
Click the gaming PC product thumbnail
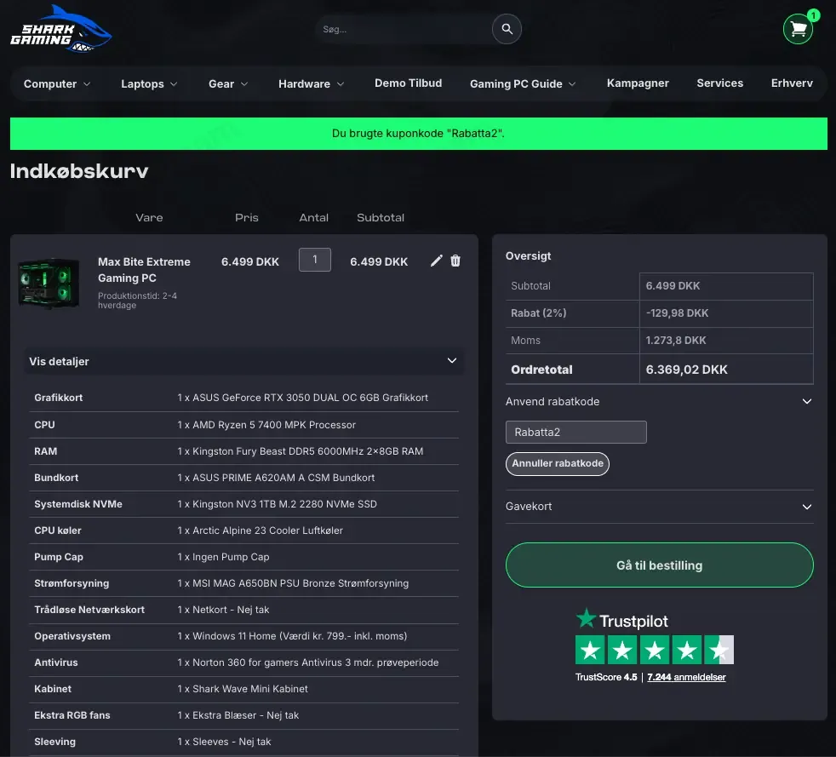click(x=49, y=283)
